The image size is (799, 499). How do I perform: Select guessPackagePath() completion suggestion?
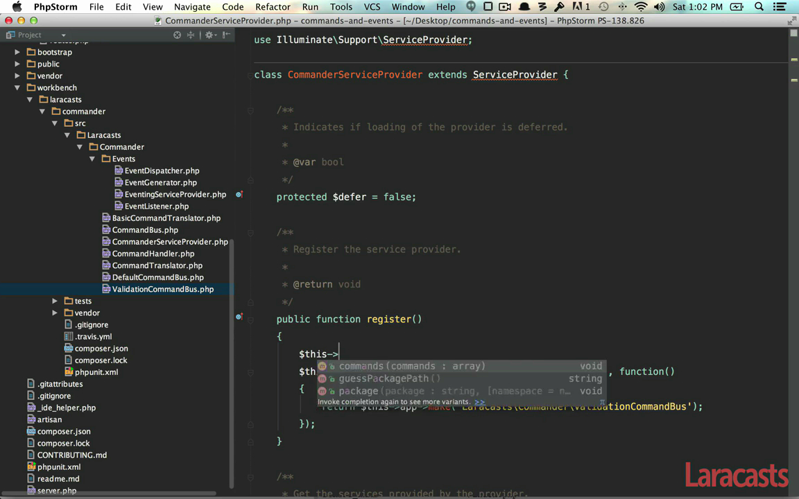click(x=461, y=378)
